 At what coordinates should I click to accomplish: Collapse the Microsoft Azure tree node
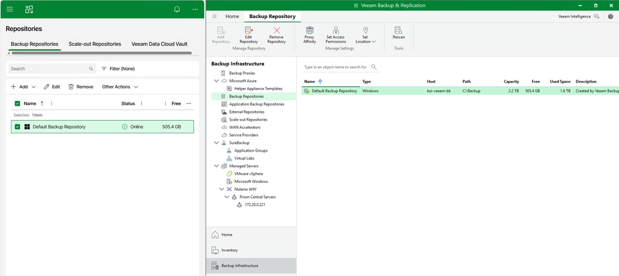coord(216,81)
